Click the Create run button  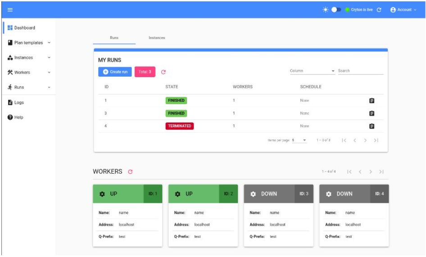pos(115,72)
